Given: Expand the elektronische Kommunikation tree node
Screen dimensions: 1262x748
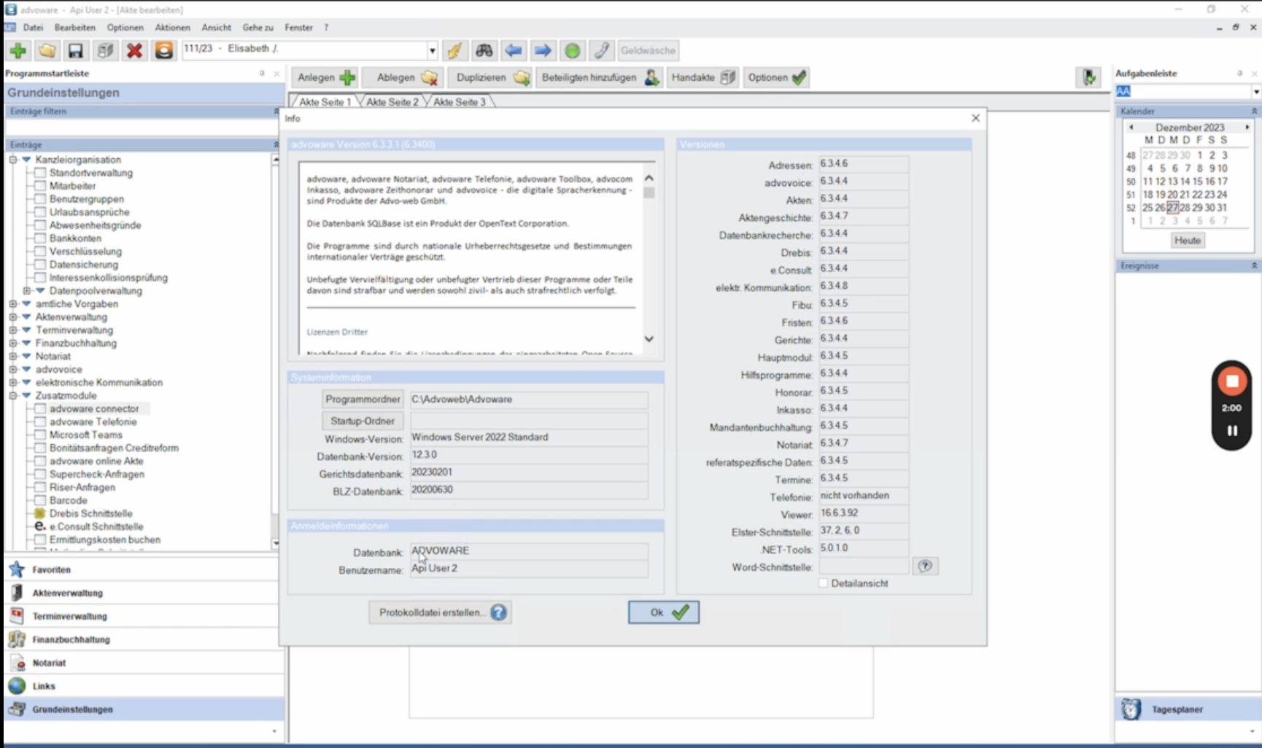Looking at the screenshot, I should point(13,383).
